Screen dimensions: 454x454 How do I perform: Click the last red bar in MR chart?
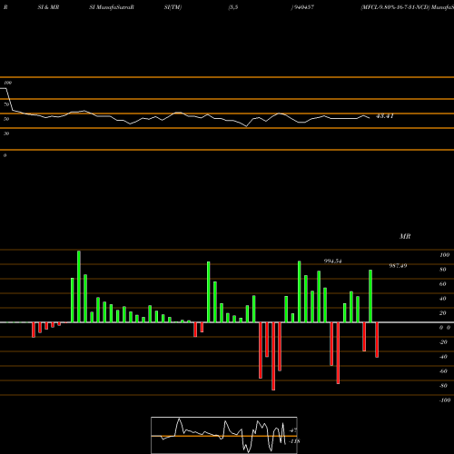point(377,340)
